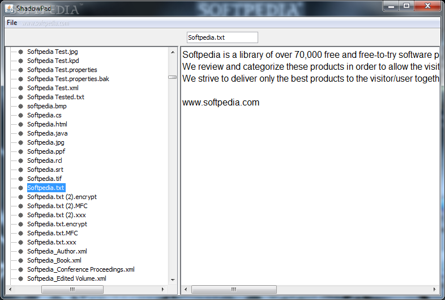The height and width of the screenshot is (300, 445).
Task: Open the File menu
Action: pyautogui.click(x=12, y=23)
